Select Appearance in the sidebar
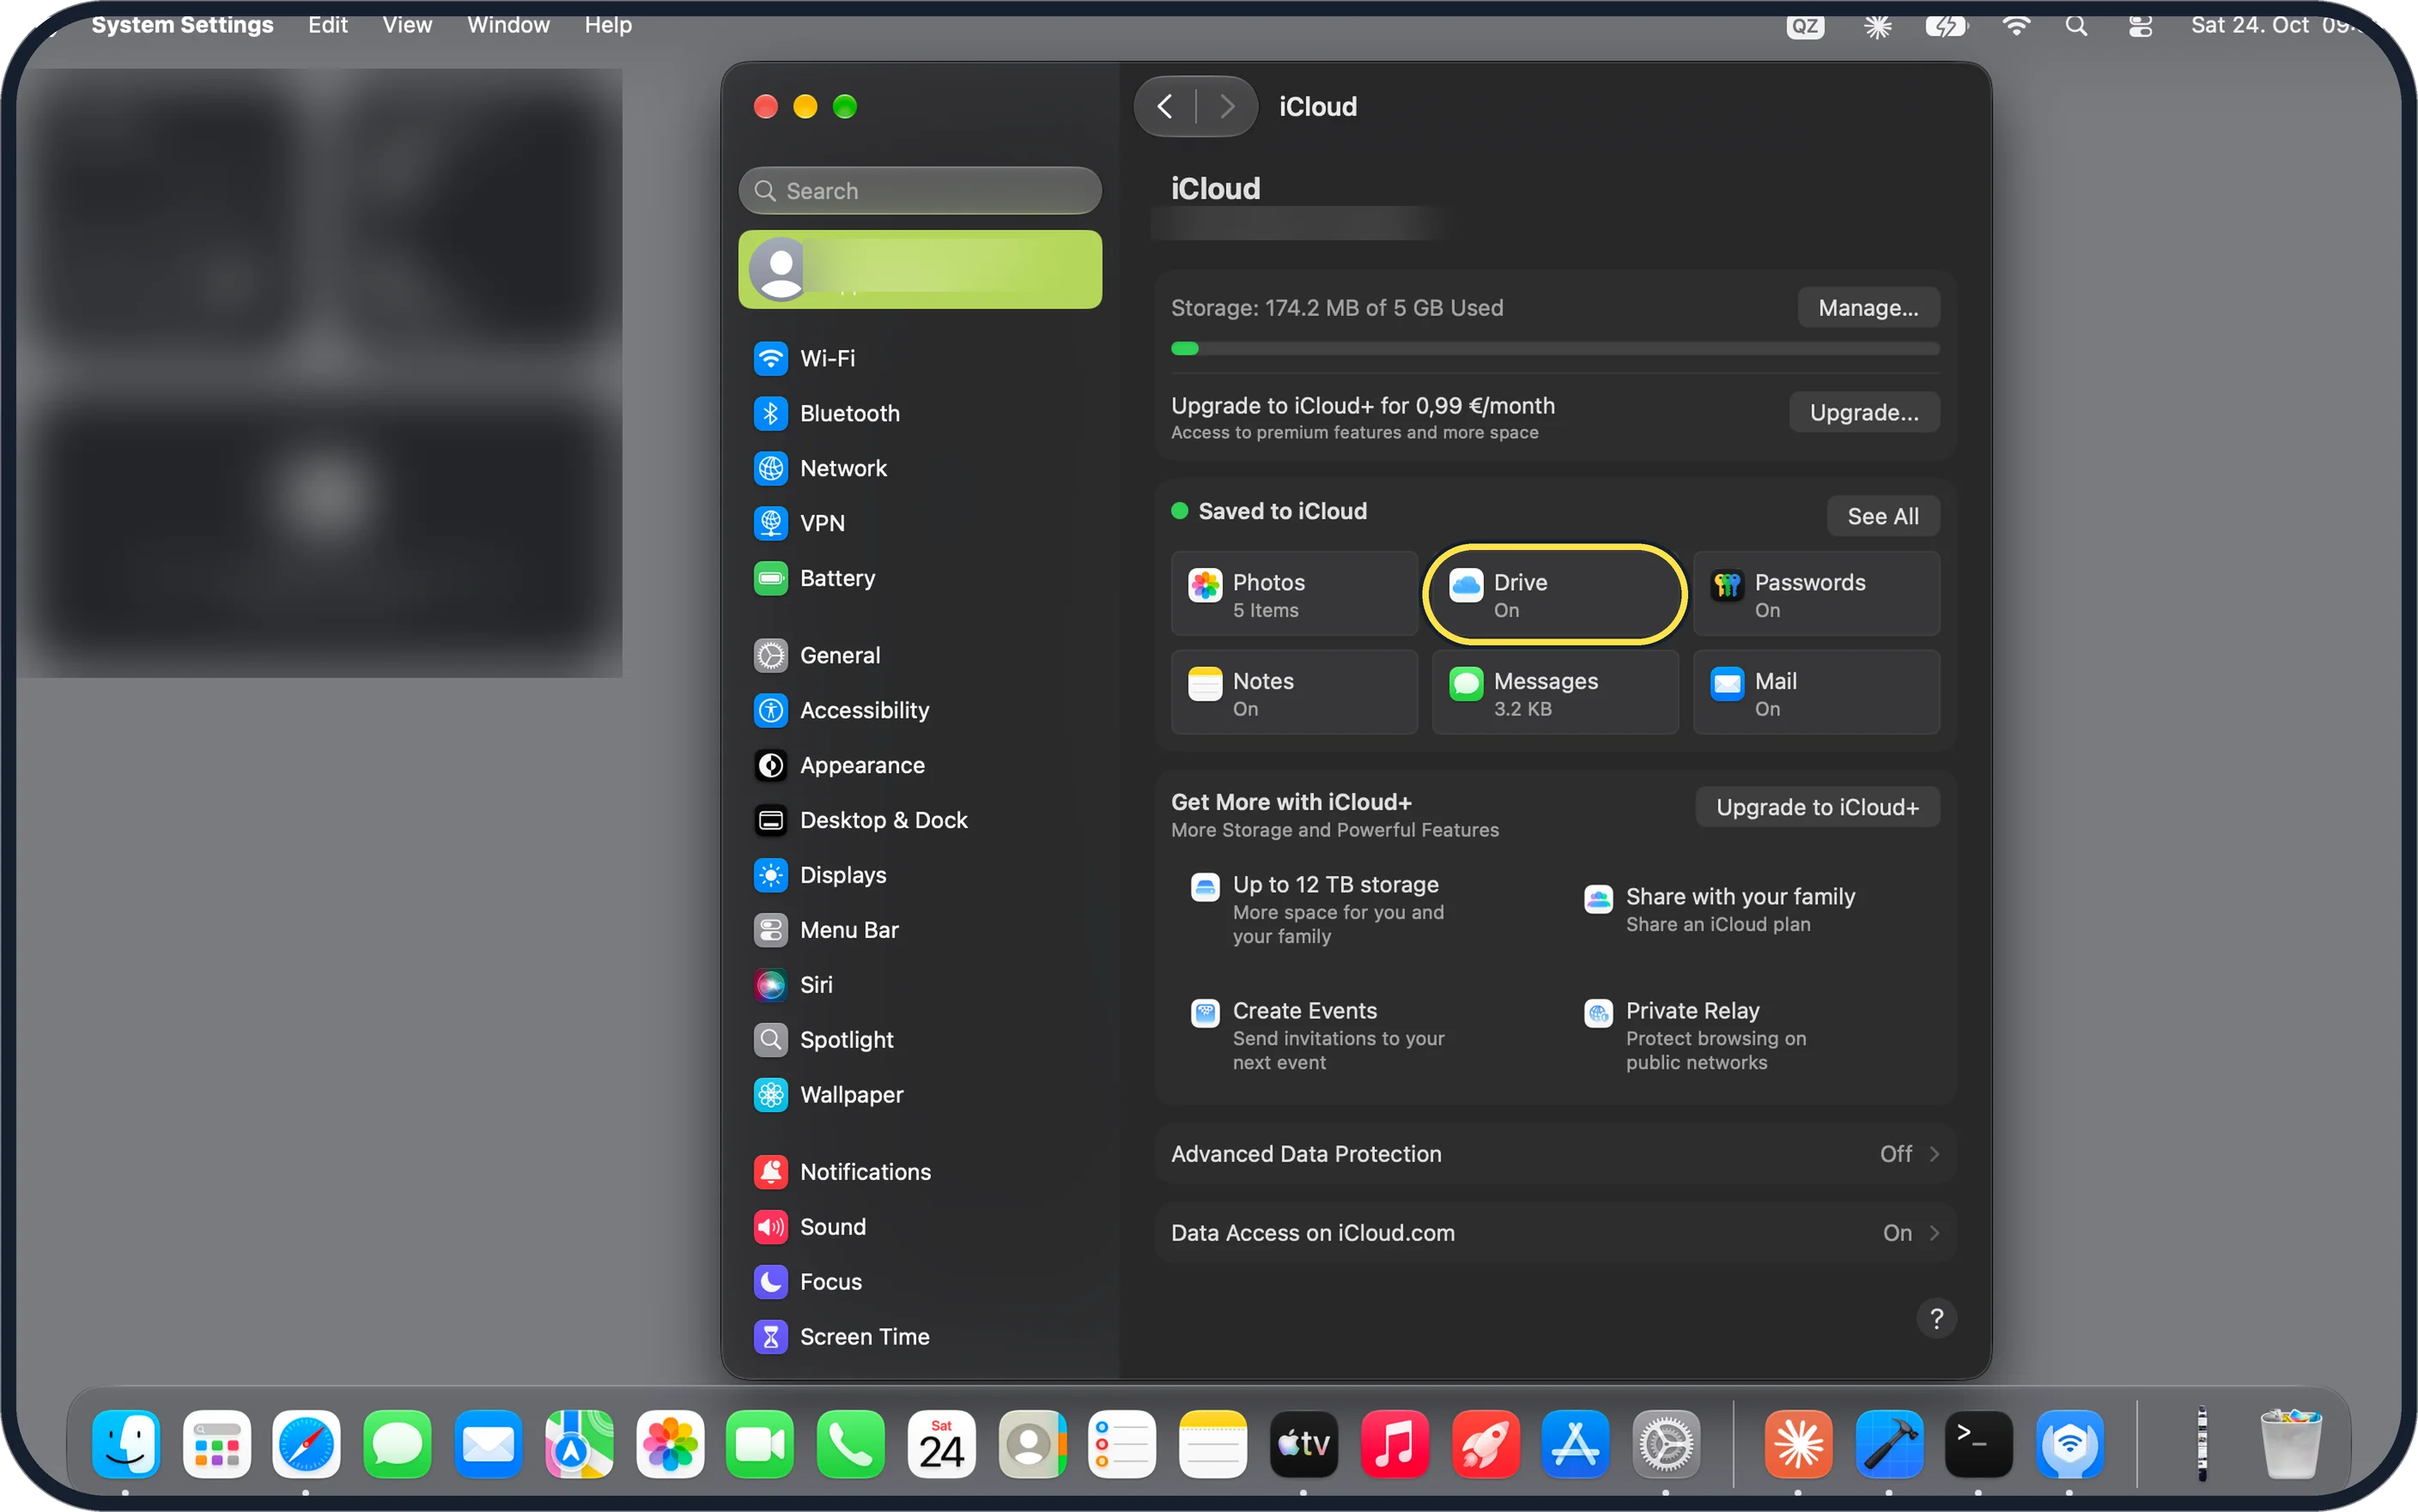 [x=920, y=765]
